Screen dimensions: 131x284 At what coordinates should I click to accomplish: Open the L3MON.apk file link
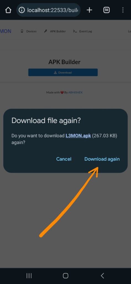[x=78, y=136]
